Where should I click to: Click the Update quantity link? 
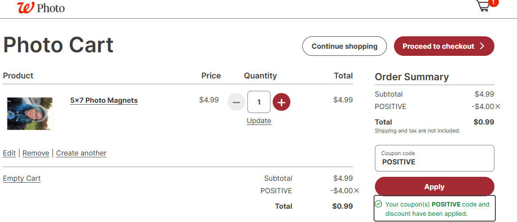click(x=259, y=121)
